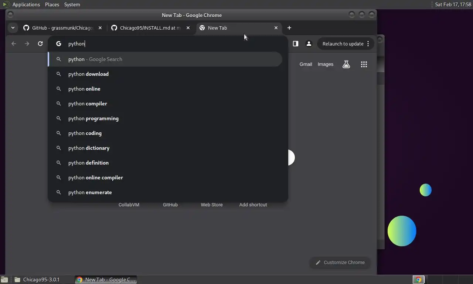Select the python enumerate suggestion
Viewport: 473px width, 284px height.
click(x=165, y=192)
